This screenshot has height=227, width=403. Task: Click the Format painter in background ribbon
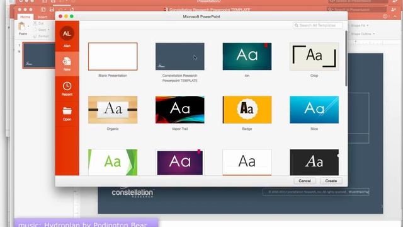41,37
